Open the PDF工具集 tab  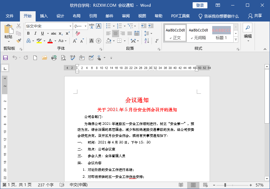pos(180,16)
